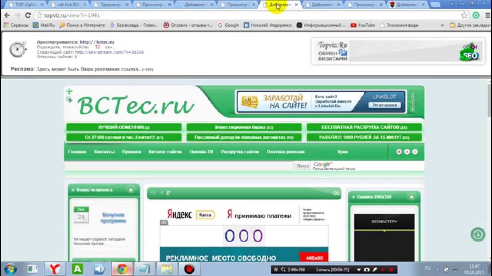Open the Windows Start menu
The image size is (492, 276).
10,268
